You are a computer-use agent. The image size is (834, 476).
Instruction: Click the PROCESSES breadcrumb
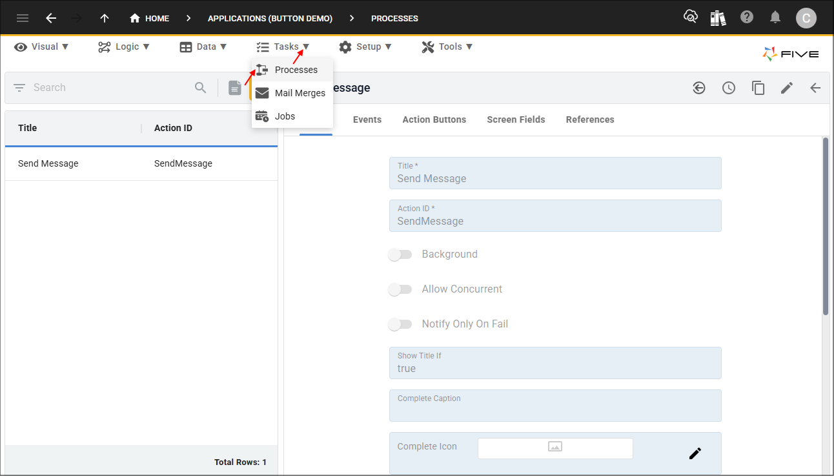(x=394, y=19)
